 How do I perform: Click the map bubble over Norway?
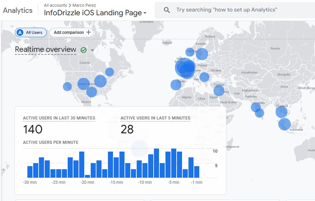pos(190,52)
